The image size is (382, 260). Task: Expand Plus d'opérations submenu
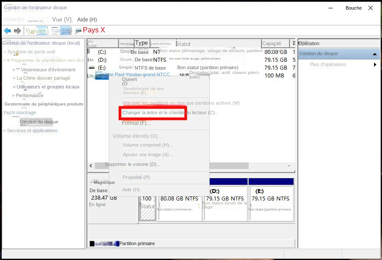tap(375, 63)
